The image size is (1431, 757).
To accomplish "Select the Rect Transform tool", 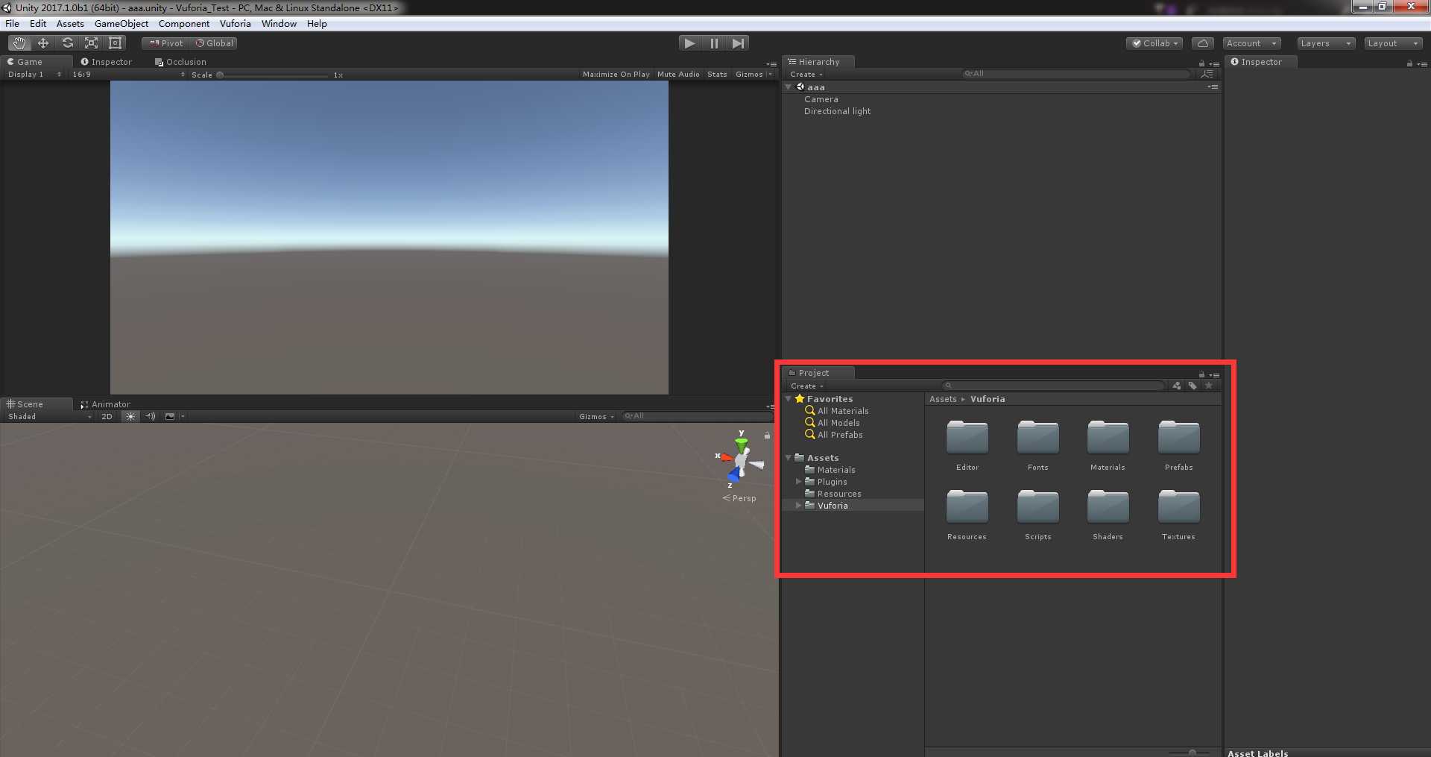I will point(116,43).
